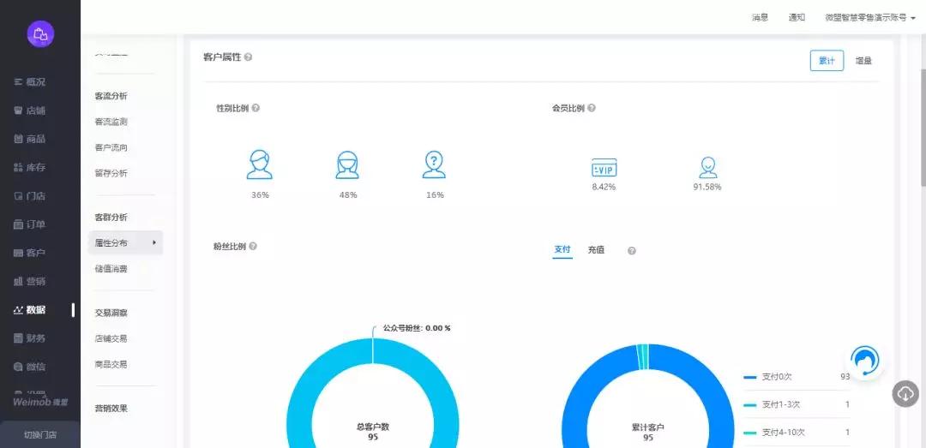Click help icon beside 客户属性
Viewport: 926px width, 448px height.
pos(248,57)
